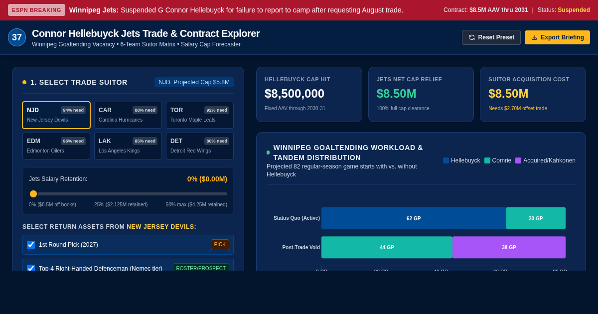Click the 96% need badge on EDM
Viewport: 598px width, 314px height.
tap(73, 141)
